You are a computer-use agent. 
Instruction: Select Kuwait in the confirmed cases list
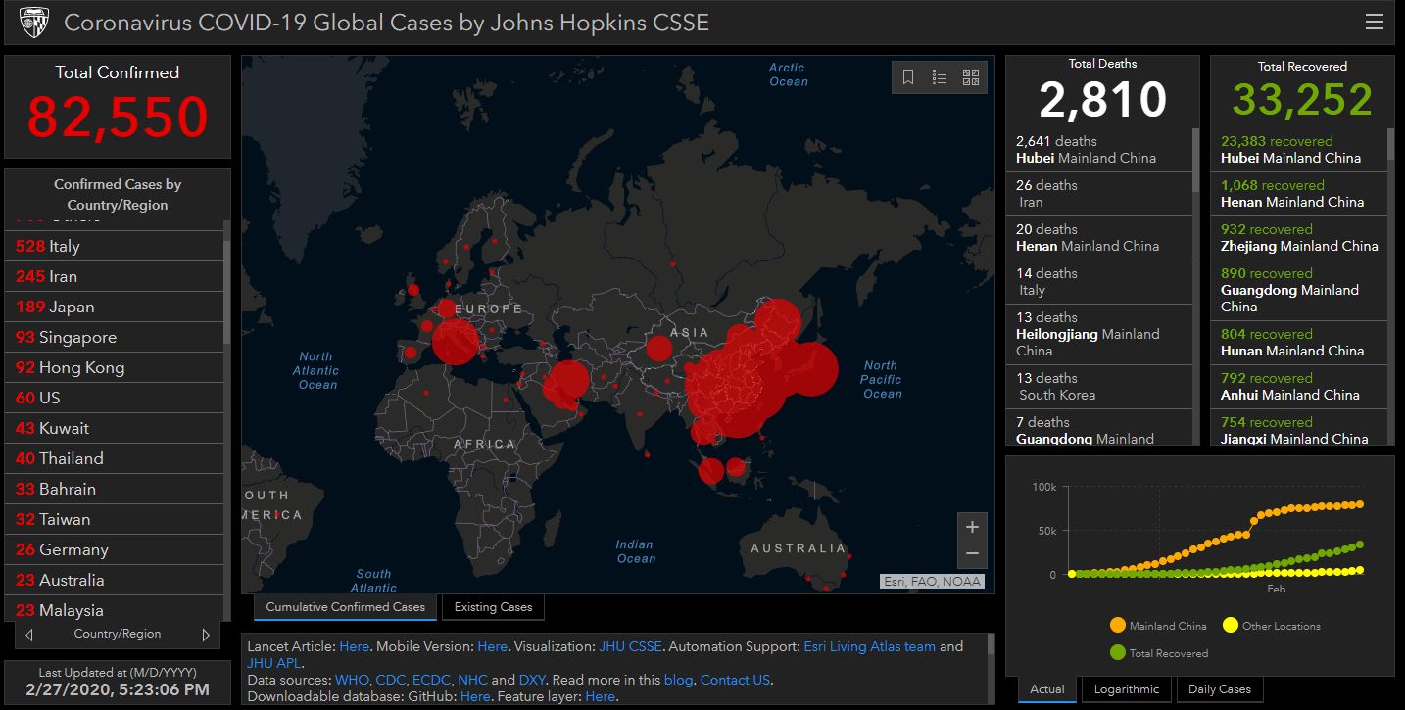click(x=115, y=428)
